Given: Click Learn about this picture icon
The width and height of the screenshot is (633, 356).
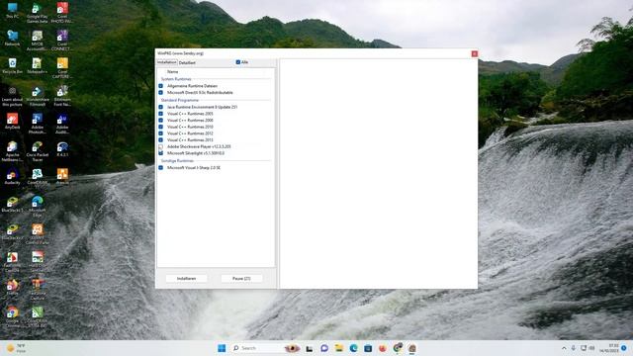Looking at the screenshot, I should [12, 96].
